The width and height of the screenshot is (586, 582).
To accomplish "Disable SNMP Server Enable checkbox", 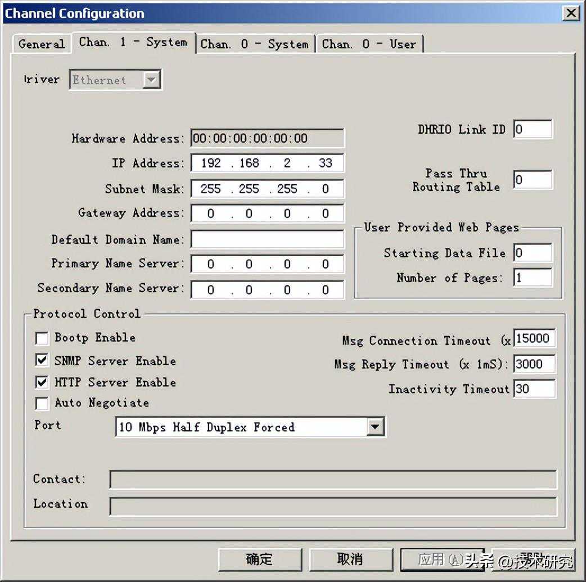I will click(x=42, y=361).
